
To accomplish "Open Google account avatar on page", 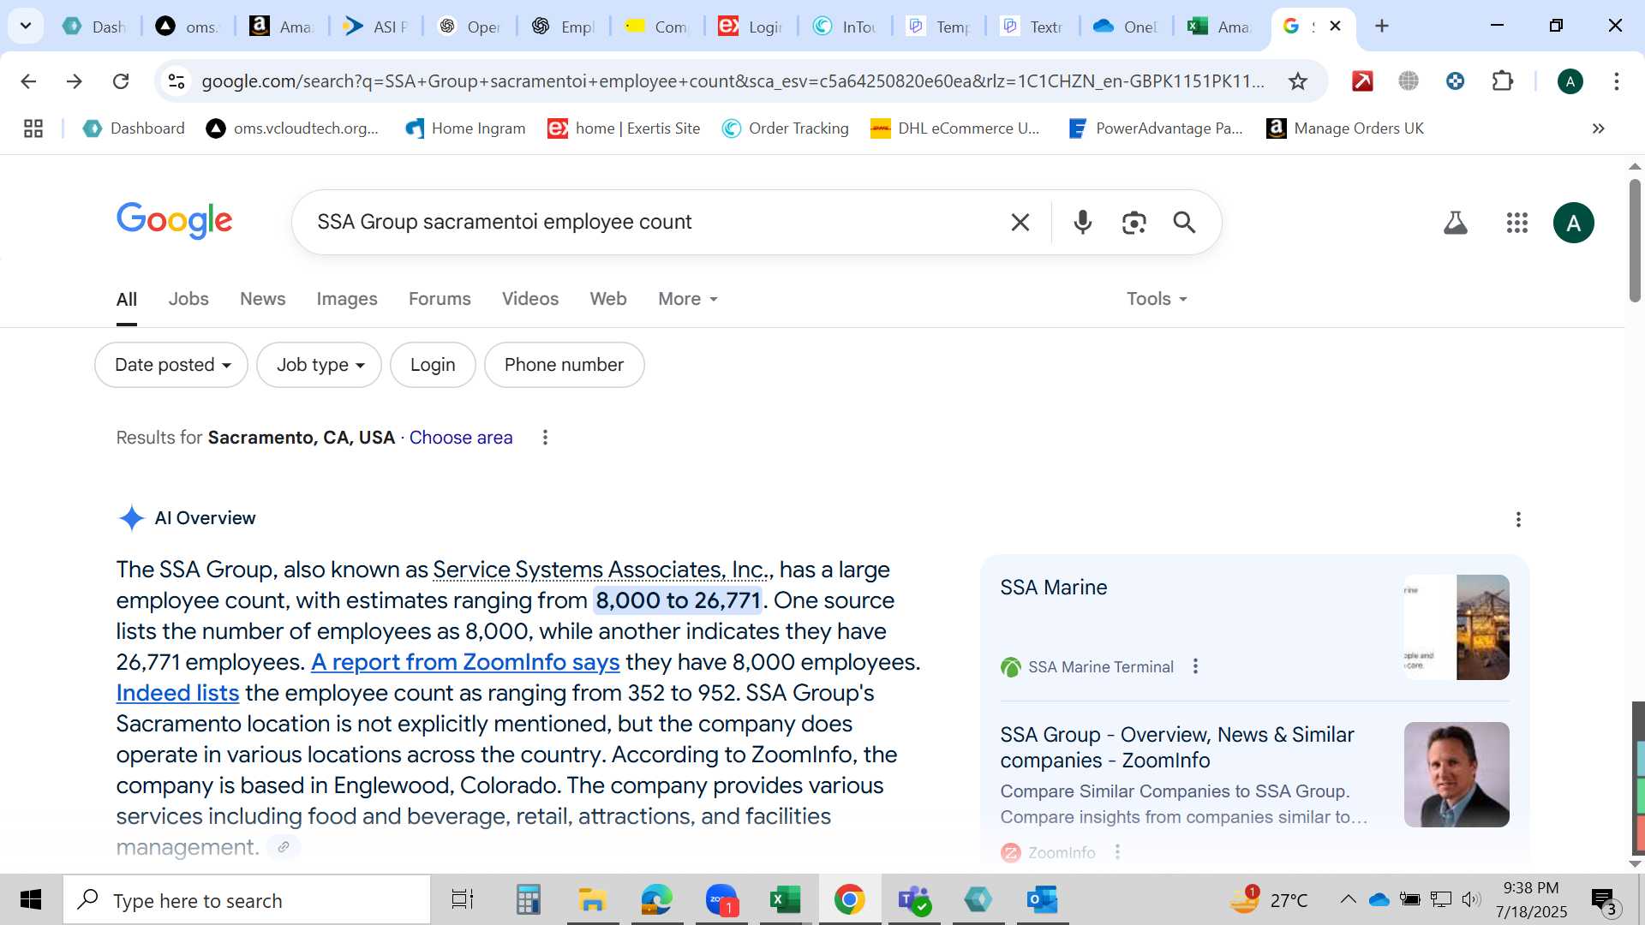I will click(1573, 223).
